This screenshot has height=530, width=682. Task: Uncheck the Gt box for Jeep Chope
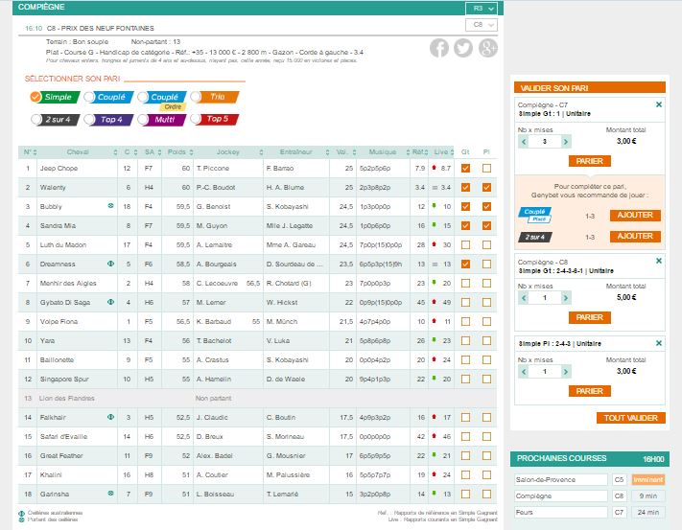(465, 168)
